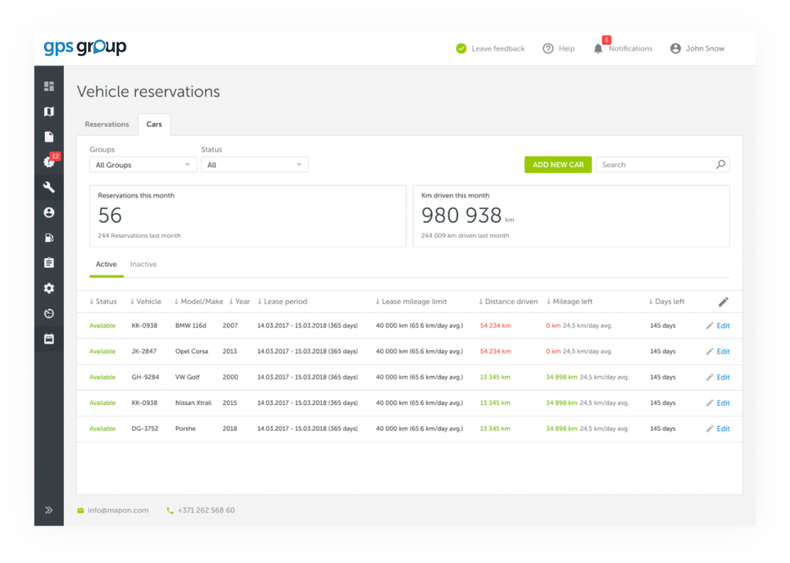
Task: Open the settings gear sidebar icon
Action: click(x=49, y=288)
